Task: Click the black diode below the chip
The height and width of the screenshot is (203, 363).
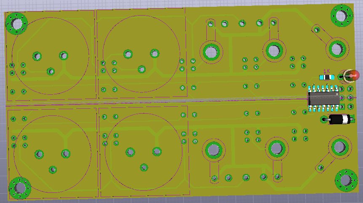Action: (x=340, y=119)
